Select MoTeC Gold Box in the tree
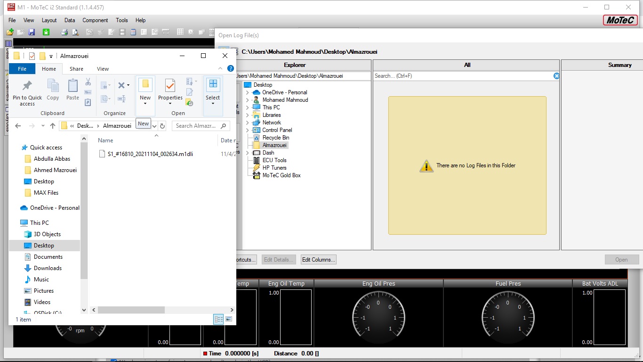This screenshot has height=362, width=643. 281,175
